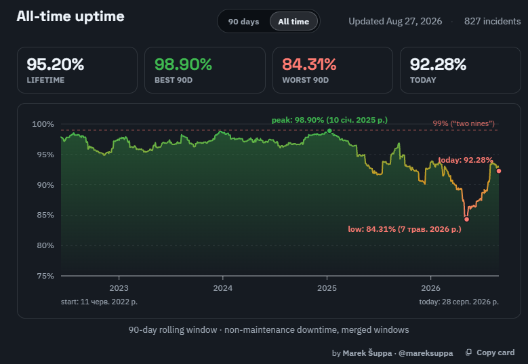Click the 2023 x-axis label
The width and height of the screenshot is (528, 364).
tap(119, 288)
